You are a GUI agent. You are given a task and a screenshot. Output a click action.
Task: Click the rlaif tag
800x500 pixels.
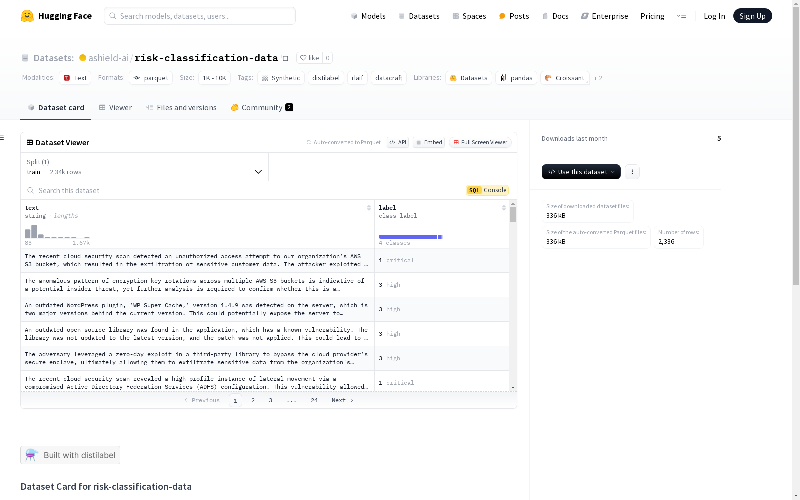point(357,78)
